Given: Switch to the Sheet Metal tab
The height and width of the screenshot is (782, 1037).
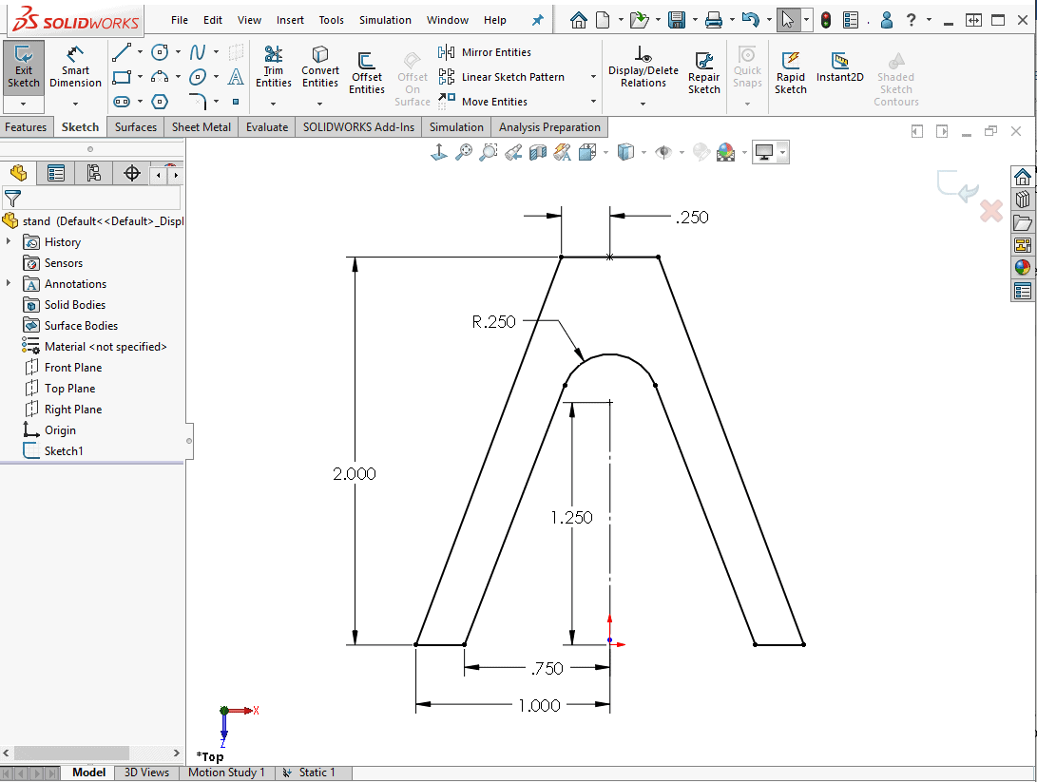Looking at the screenshot, I should pyautogui.click(x=201, y=127).
